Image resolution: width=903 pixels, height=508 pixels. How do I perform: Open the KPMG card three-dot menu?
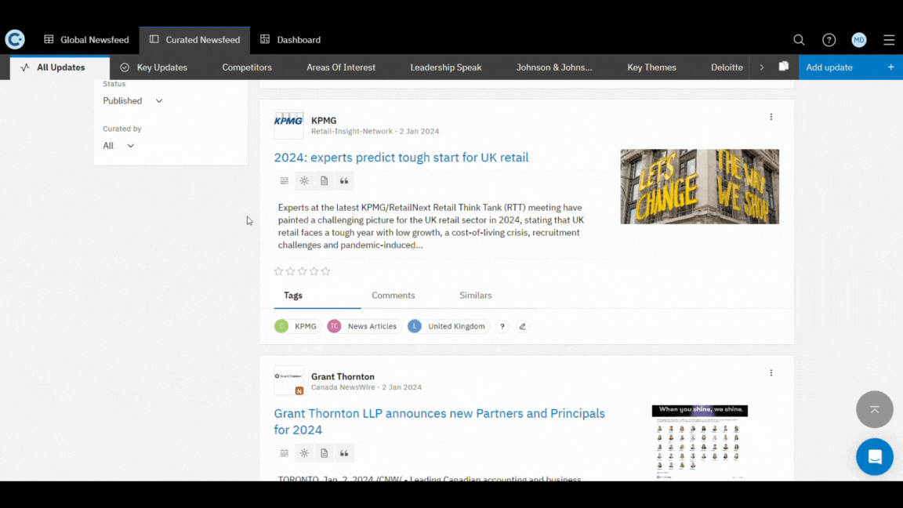tap(771, 117)
